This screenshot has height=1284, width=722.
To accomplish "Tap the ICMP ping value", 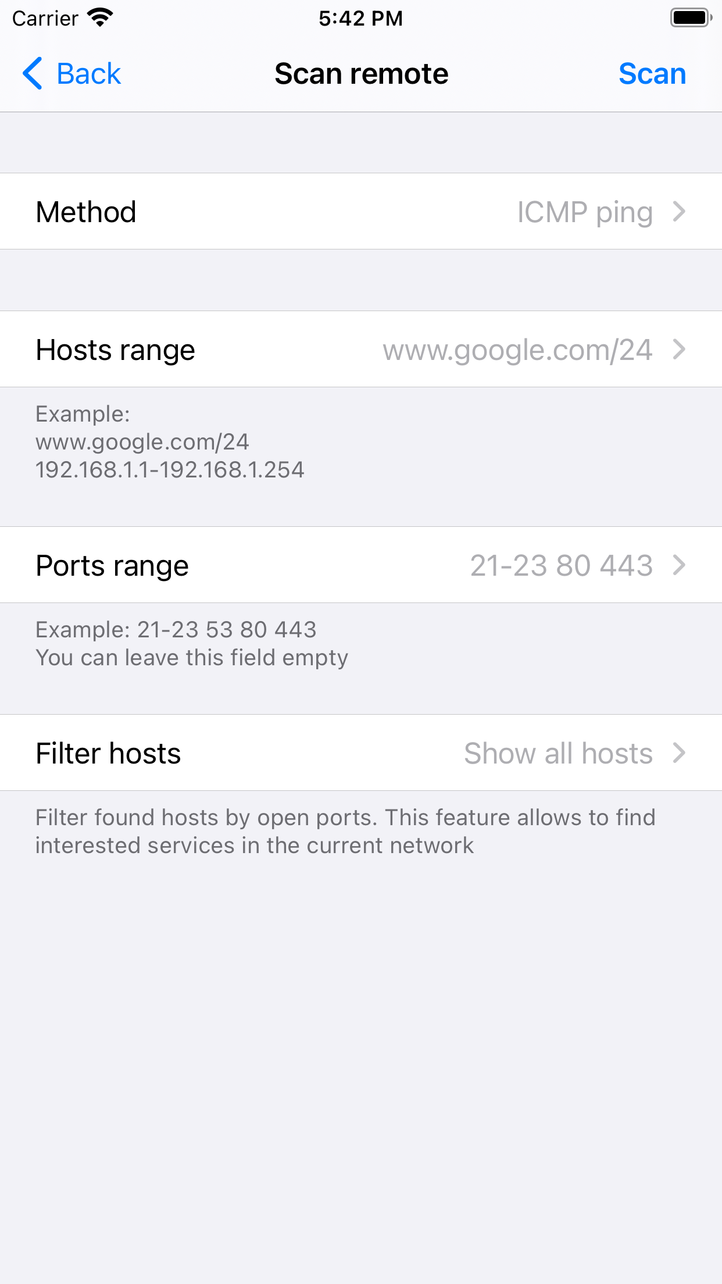I will pos(584,211).
